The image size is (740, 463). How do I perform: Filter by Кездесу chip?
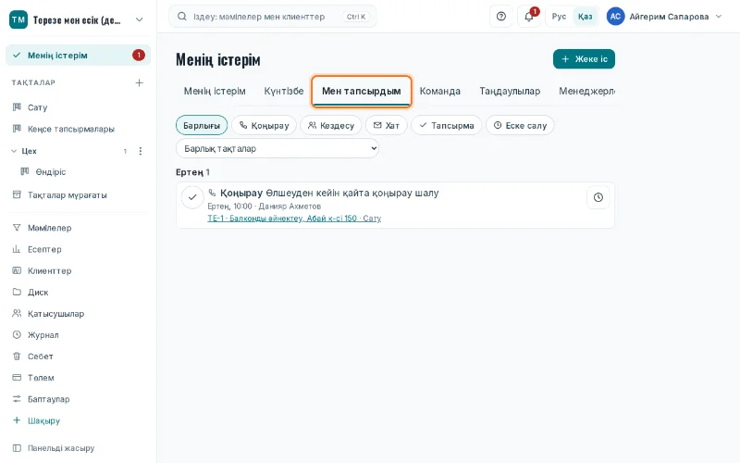point(331,125)
